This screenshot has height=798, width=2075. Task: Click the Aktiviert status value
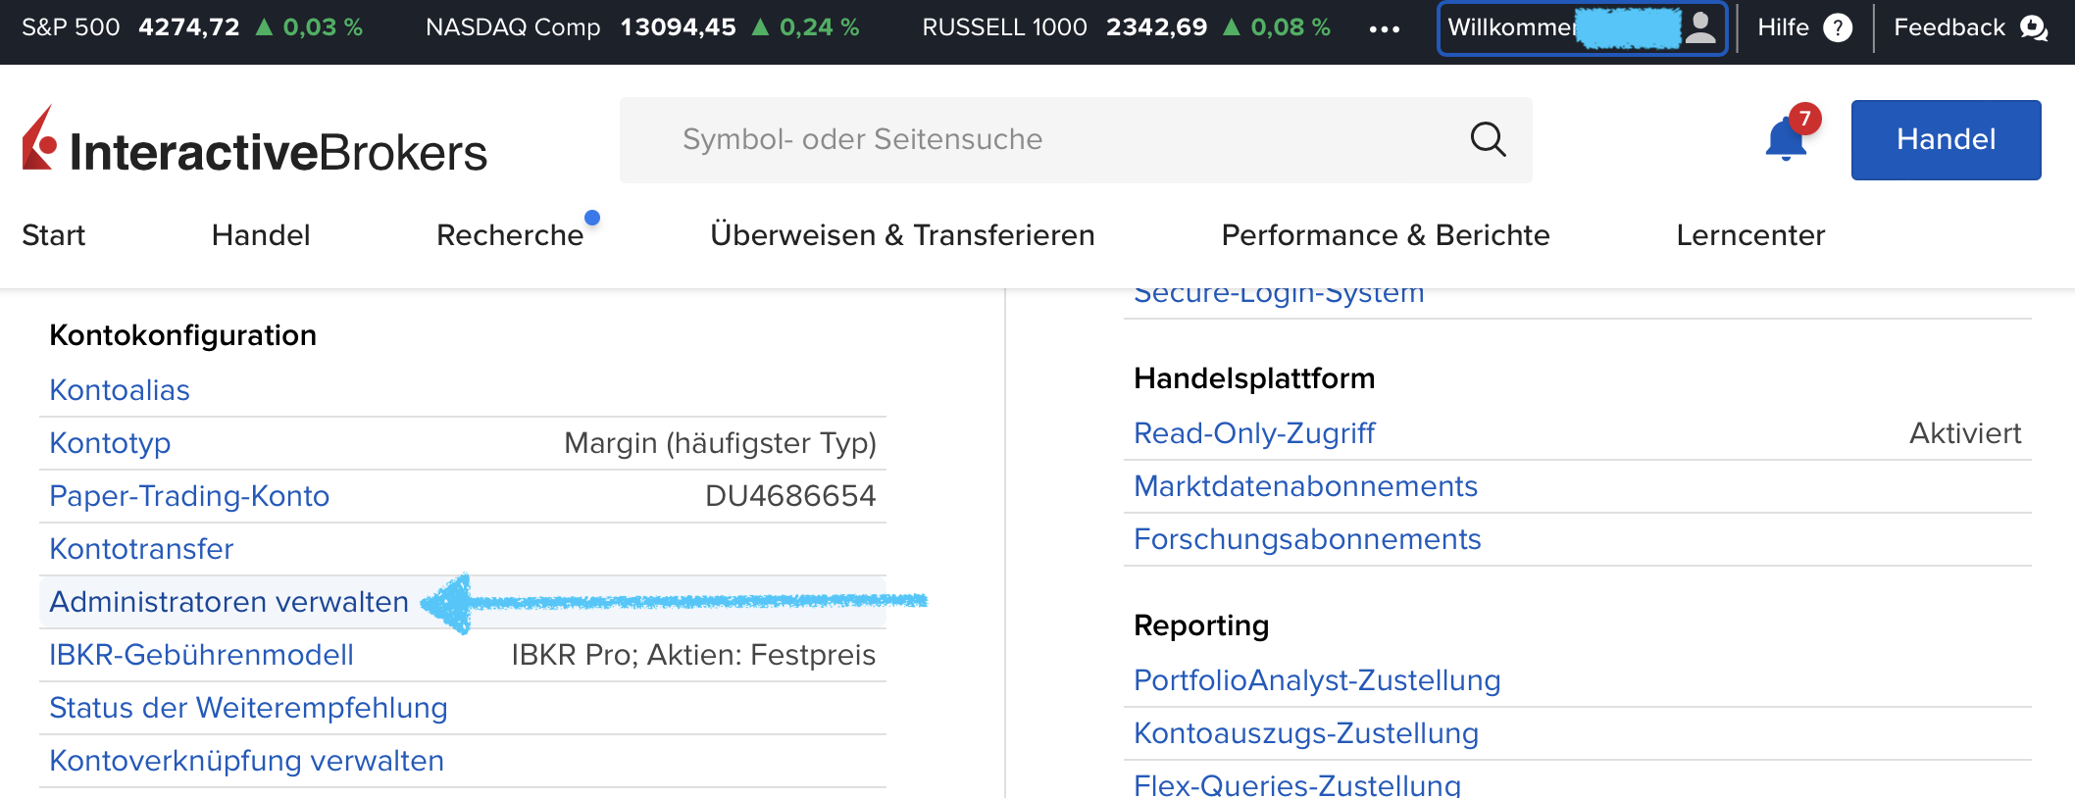pos(1965,433)
